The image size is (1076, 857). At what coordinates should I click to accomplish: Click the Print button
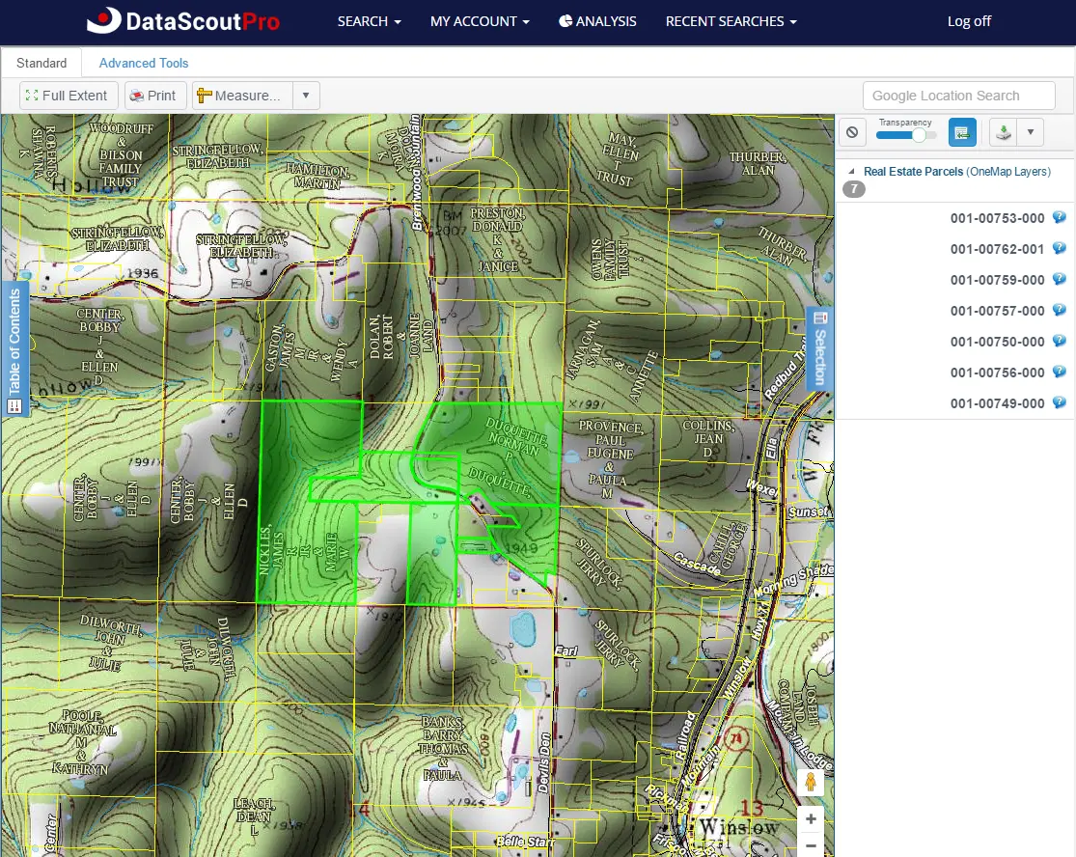click(x=154, y=96)
